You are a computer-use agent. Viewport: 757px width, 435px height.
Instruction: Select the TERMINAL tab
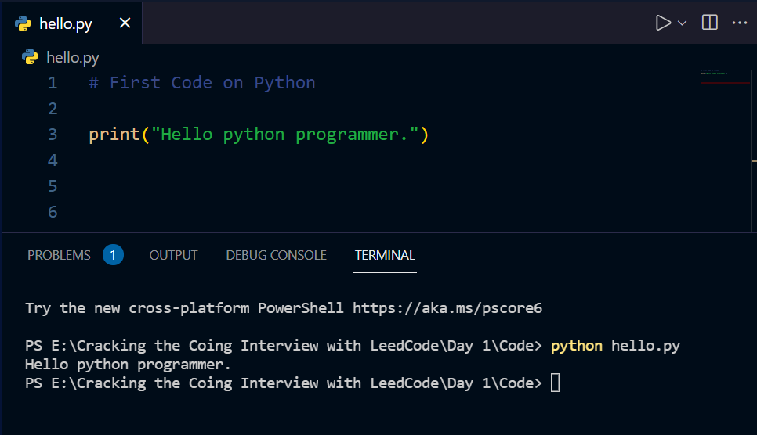click(x=385, y=255)
